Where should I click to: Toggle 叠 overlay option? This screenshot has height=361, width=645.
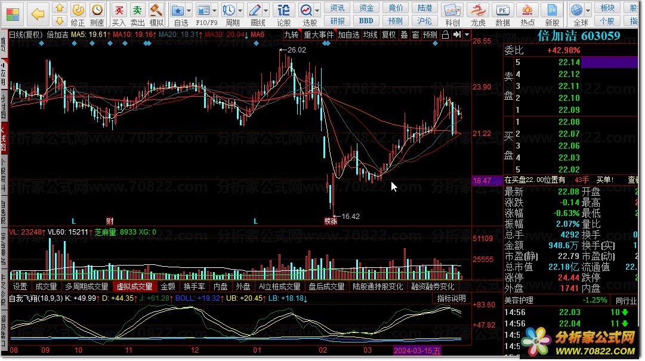[x=405, y=35]
